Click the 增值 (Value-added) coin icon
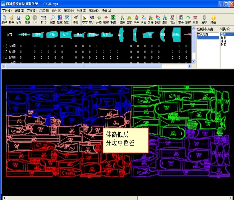Screen dimensions: 234x200 point(213,19)
